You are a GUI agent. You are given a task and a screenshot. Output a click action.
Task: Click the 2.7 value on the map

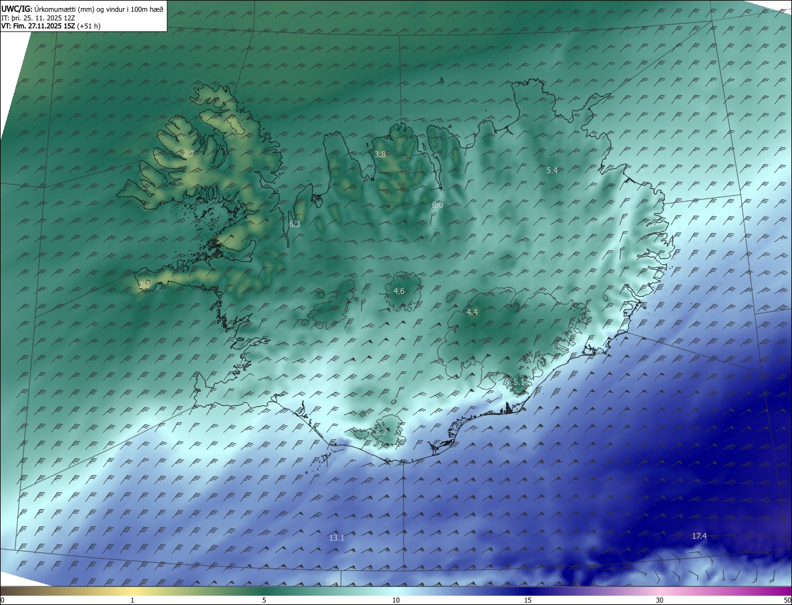(189, 153)
